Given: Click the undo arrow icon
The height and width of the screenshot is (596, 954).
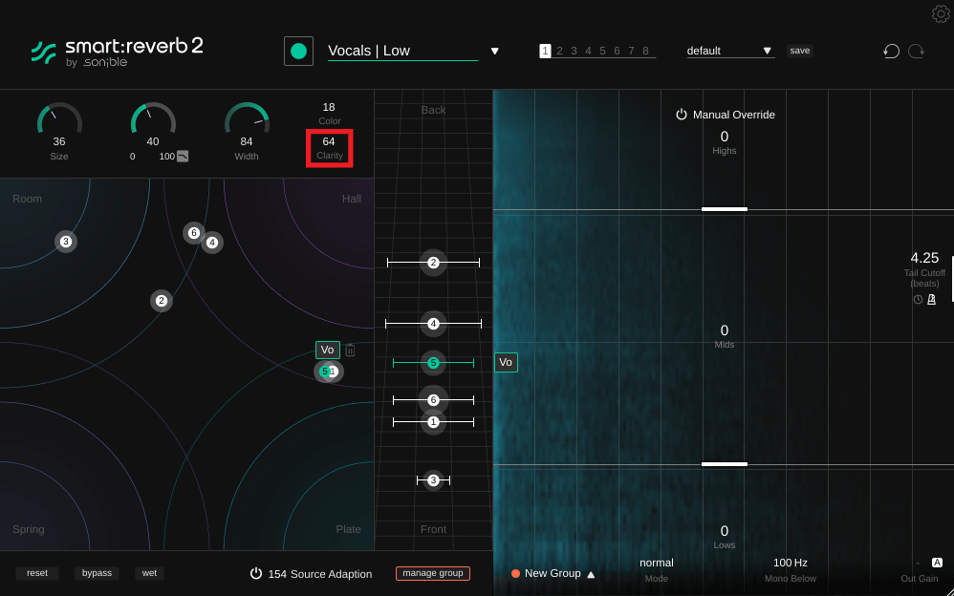Looking at the screenshot, I should coord(891,51).
